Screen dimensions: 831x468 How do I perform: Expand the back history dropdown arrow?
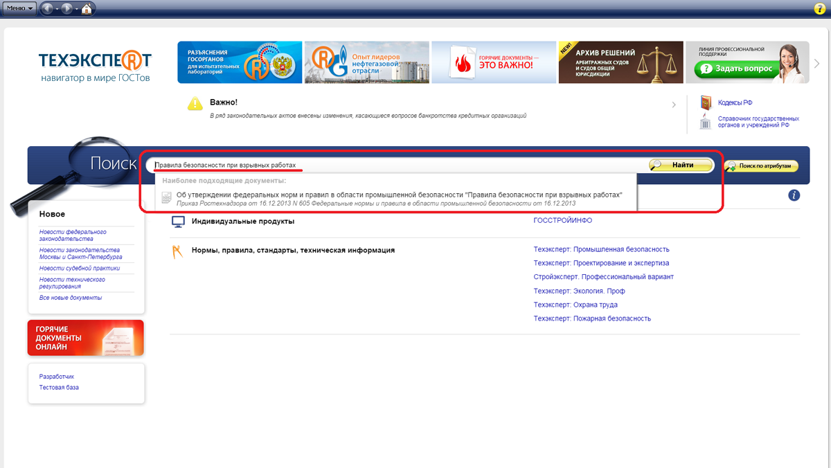point(57,9)
